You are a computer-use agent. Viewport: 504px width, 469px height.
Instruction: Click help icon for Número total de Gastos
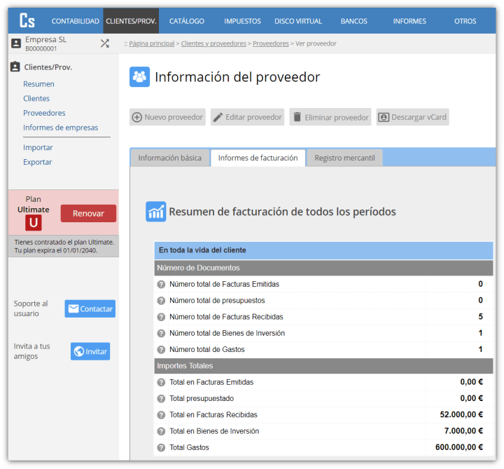(x=161, y=350)
